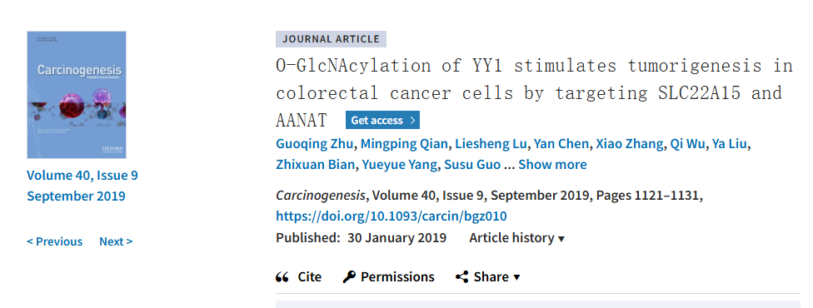Select author Yan Chen's name
813x308 pixels.
click(x=561, y=144)
